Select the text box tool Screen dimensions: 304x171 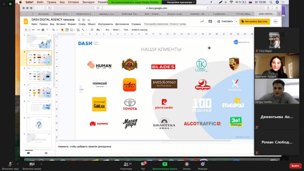[x=67, y=30]
